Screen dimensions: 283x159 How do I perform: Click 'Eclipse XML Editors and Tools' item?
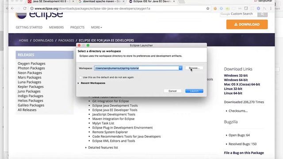(114, 141)
